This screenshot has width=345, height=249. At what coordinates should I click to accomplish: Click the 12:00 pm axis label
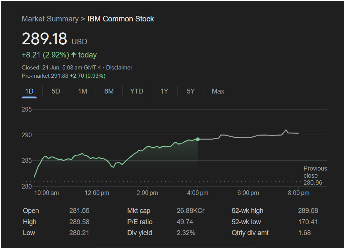coord(97,193)
